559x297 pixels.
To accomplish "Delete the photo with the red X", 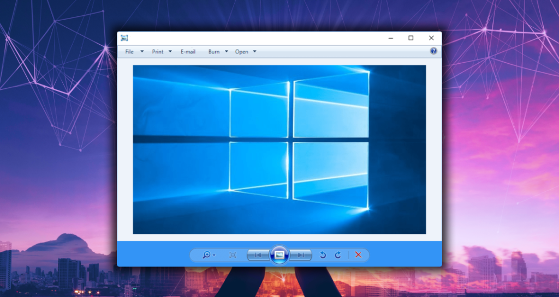I will click(358, 254).
